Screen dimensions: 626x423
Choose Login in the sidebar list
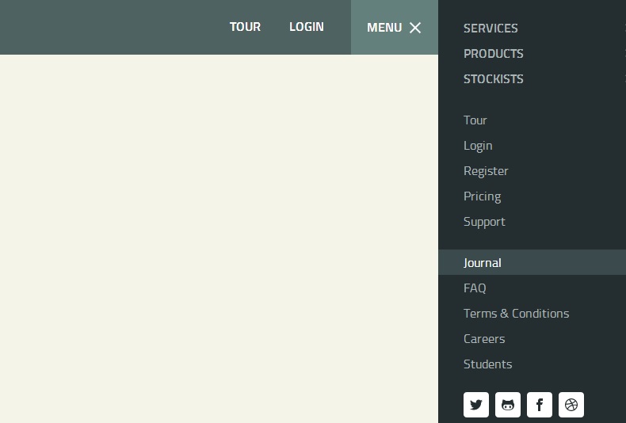pyautogui.click(x=478, y=146)
